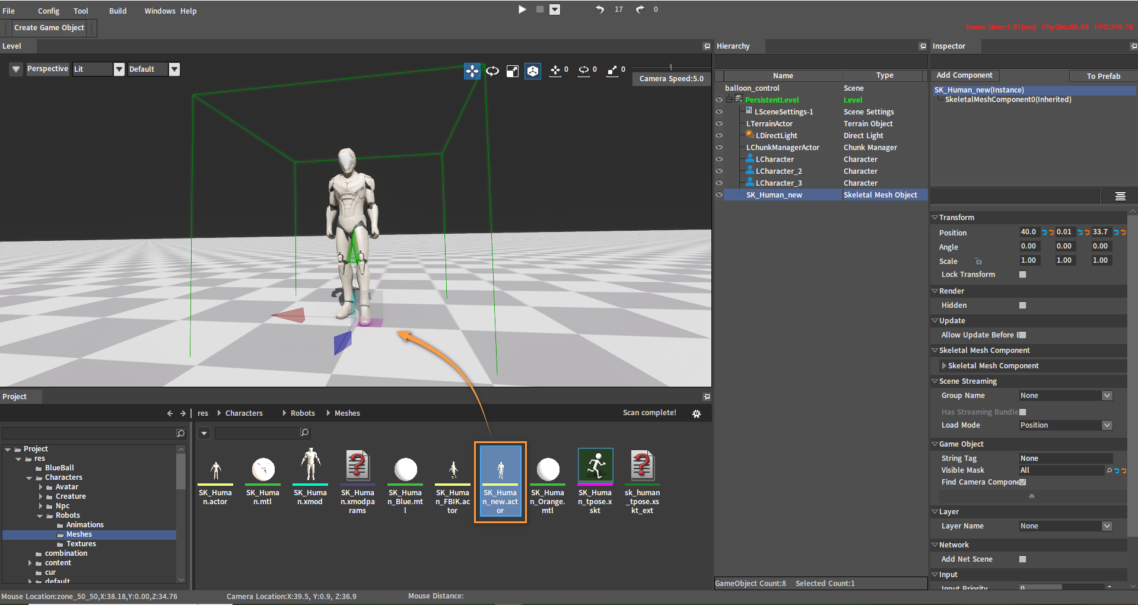Enable the Lock Transform checkbox
This screenshot has width=1138, height=605.
click(1022, 275)
